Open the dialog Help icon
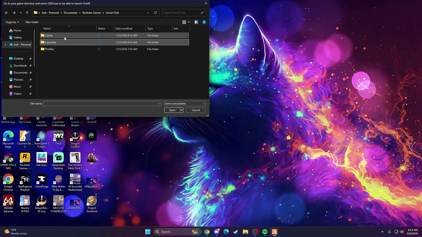The width and height of the screenshot is (422, 237). pos(204,22)
